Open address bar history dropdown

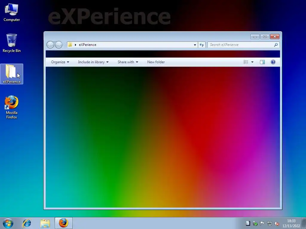(195, 45)
